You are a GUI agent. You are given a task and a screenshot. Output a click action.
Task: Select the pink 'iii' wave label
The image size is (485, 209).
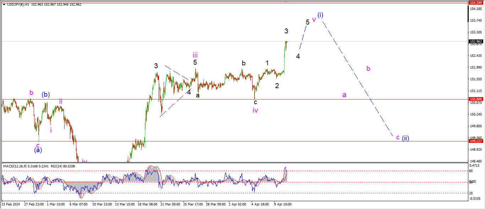195,55
